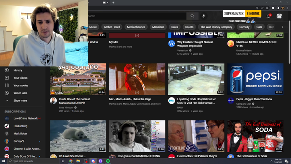This screenshot has height=164, width=291.
Task: Play the Mario Judah mix thumbnail
Action: click(x=137, y=79)
